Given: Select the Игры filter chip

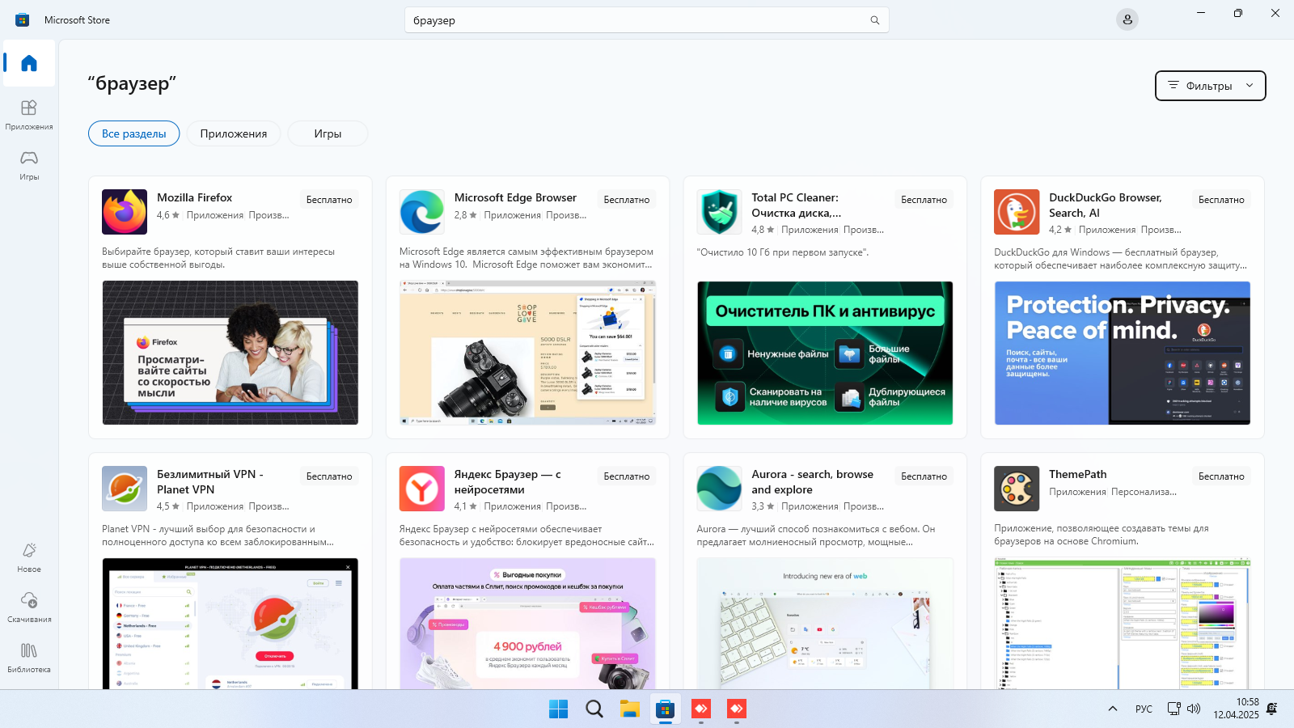Looking at the screenshot, I should point(327,133).
